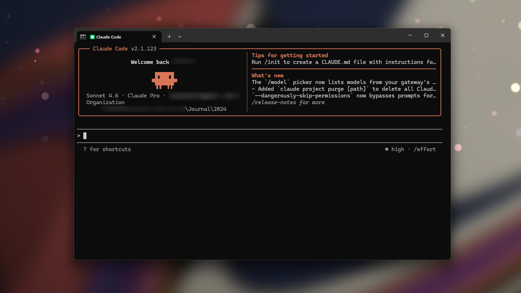Image resolution: width=521 pixels, height=293 pixels.
Task: Click the "claude project purge" note line
Action: (344, 89)
